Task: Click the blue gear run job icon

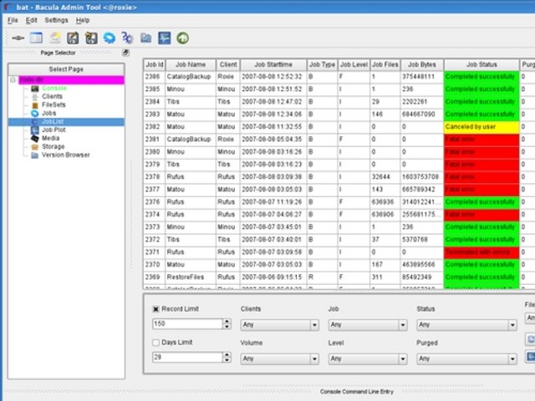Action: (x=110, y=38)
